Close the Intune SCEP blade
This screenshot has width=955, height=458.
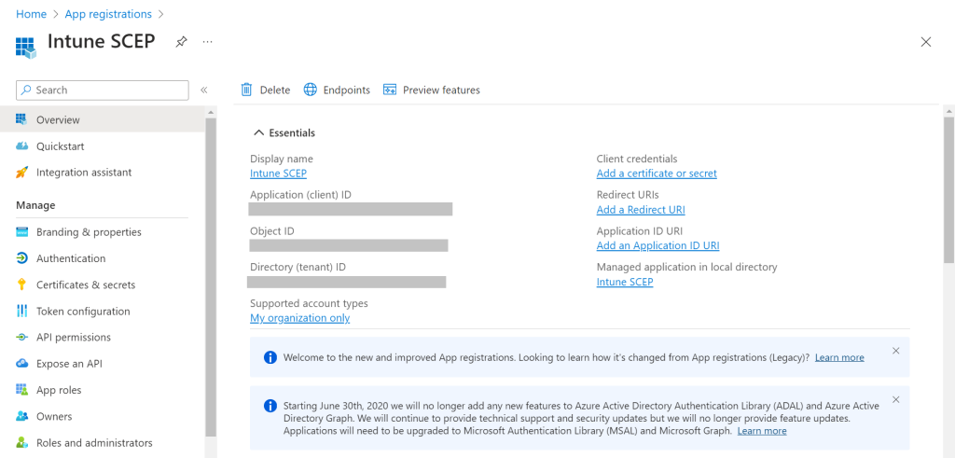tap(926, 42)
